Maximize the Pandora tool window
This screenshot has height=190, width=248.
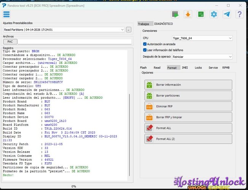tap(228, 6)
